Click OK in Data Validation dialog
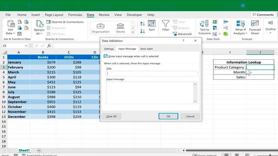 [x=168, y=116]
